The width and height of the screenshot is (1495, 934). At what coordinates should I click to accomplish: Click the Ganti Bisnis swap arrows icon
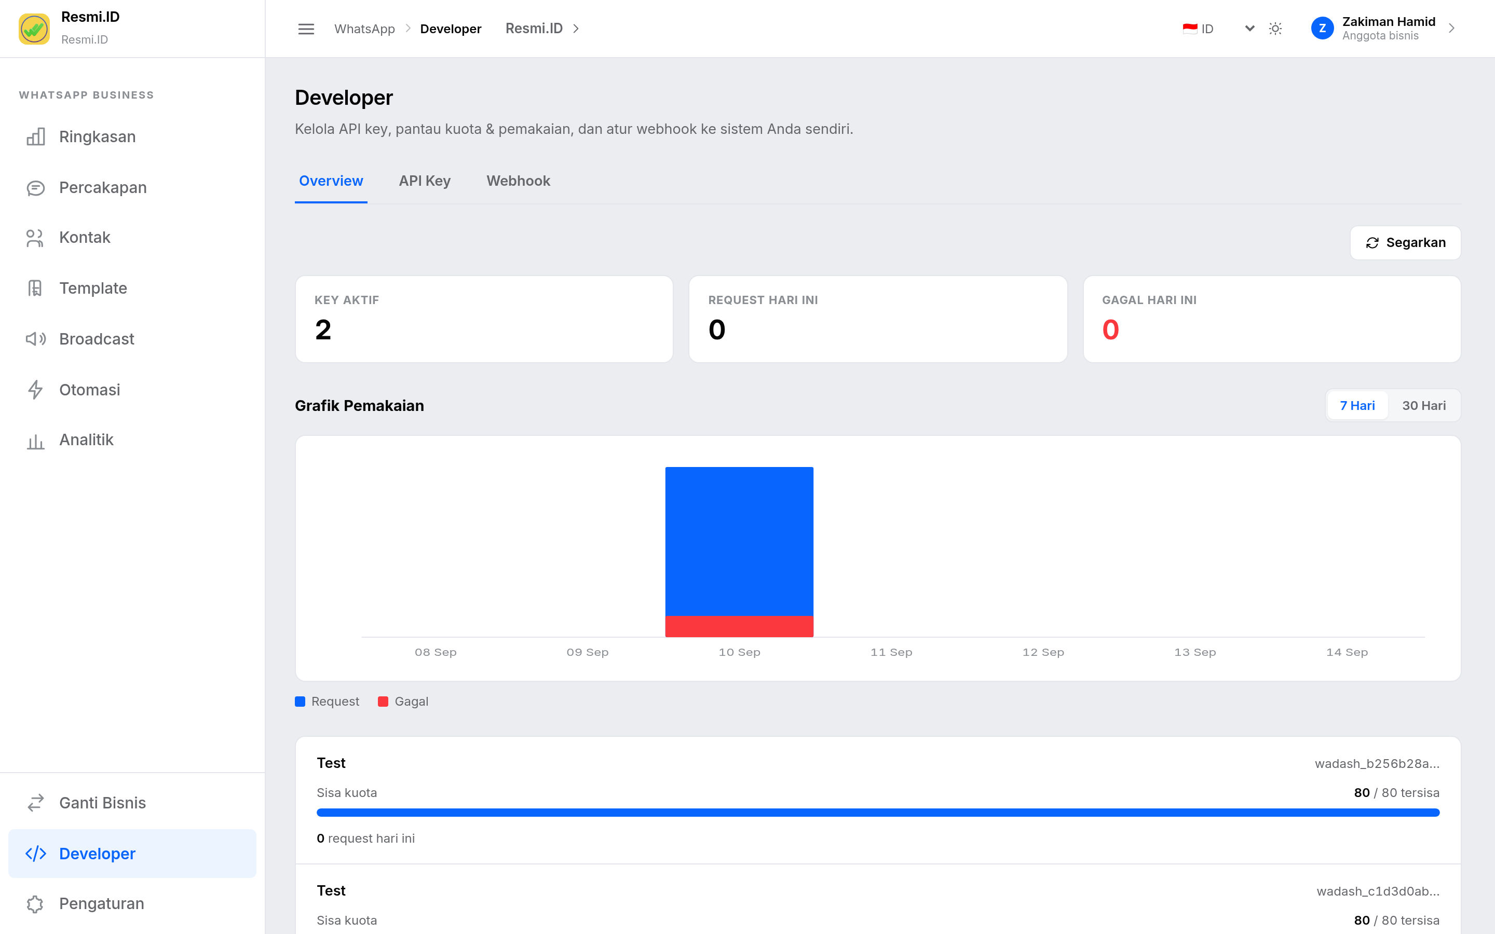[36, 802]
